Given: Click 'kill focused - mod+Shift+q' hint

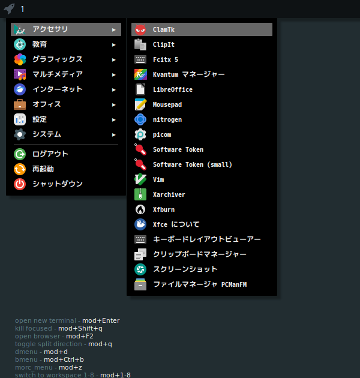Looking at the screenshot, I should 59,328.
